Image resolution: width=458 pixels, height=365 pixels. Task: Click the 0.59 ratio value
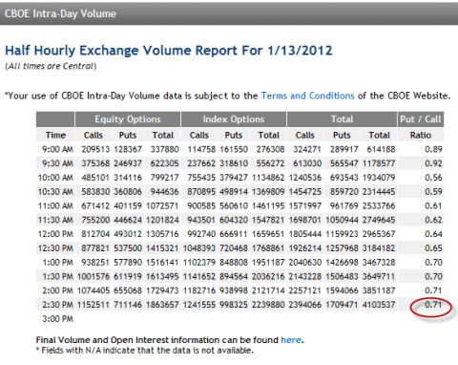pyautogui.click(x=433, y=192)
